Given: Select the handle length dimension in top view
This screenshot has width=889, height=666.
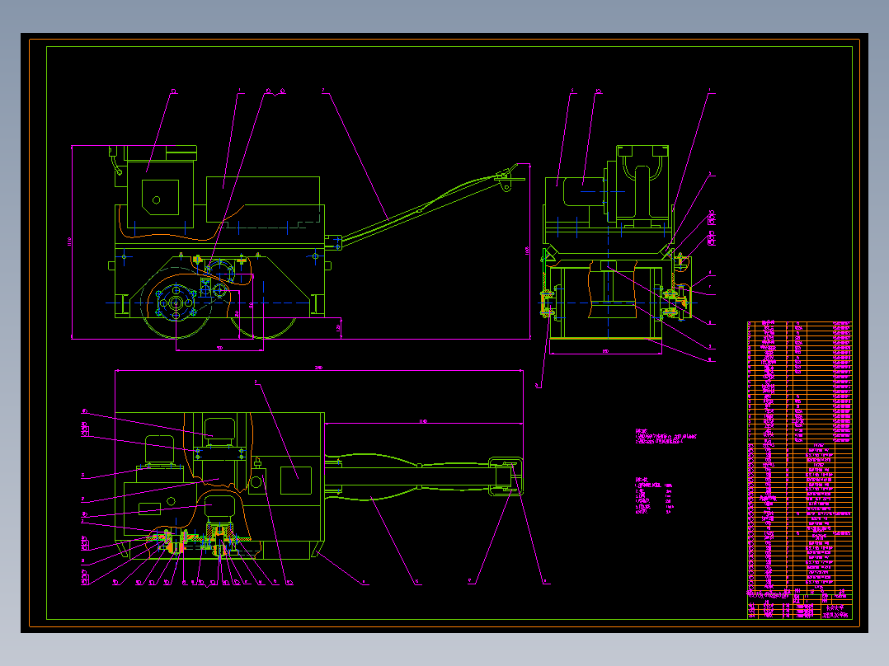Looking at the screenshot, I should click(423, 421).
